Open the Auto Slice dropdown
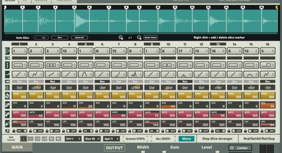 coord(41,37)
